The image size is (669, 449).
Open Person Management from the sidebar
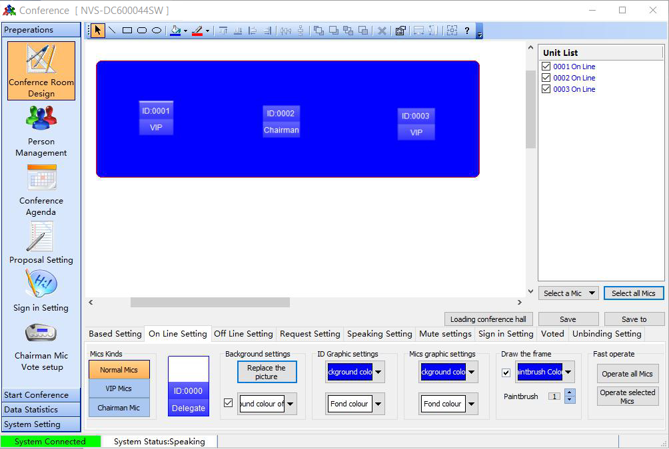pyautogui.click(x=41, y=132)
